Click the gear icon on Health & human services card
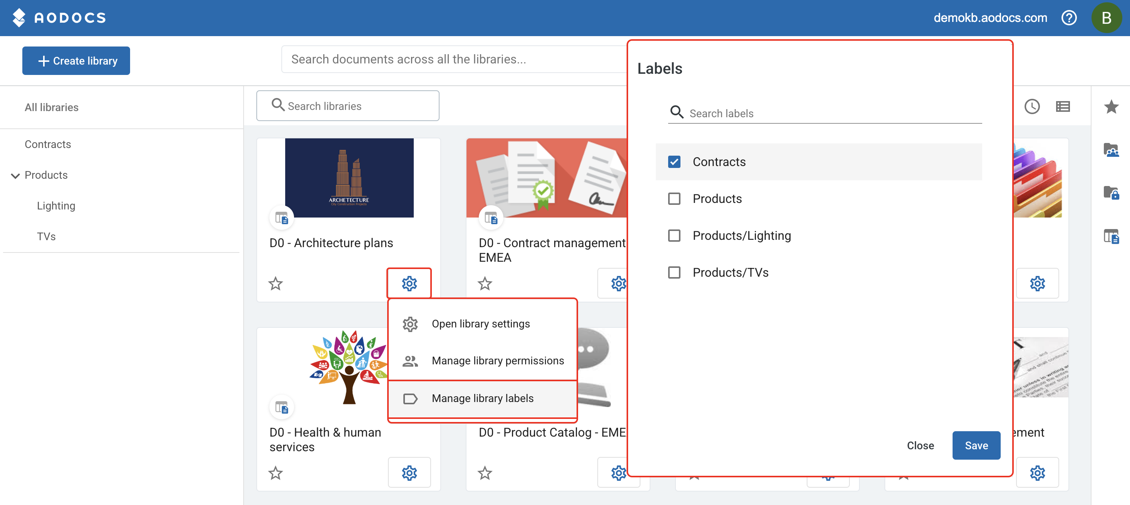 409,473
